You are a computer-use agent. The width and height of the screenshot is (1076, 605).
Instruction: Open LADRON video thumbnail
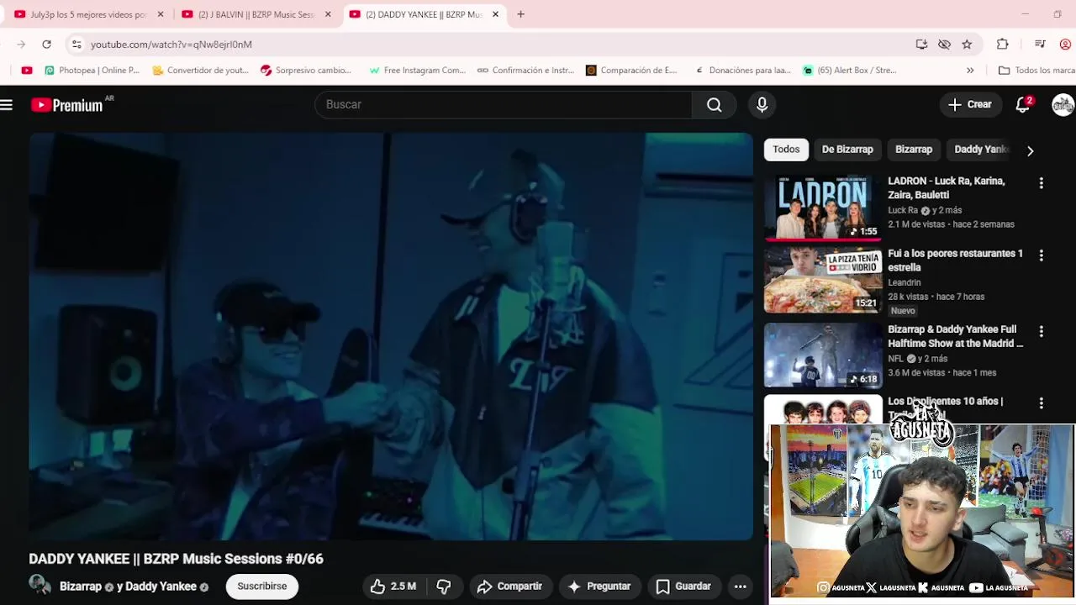pyautogui.click(x=823, y=207)
